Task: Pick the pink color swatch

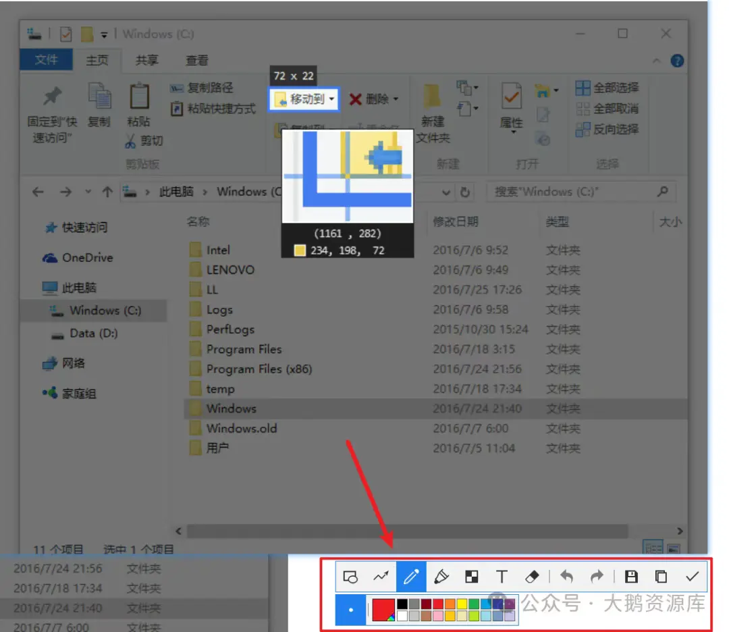Action: pyautogui.click(x=438, y=616)
